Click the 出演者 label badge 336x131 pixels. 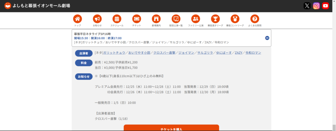point(84,53)
